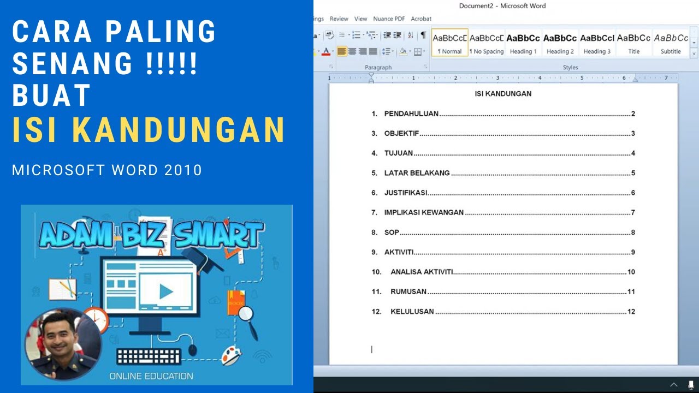Click the SOP contents entry
The image size is (699, 393).
click(503, 233)
